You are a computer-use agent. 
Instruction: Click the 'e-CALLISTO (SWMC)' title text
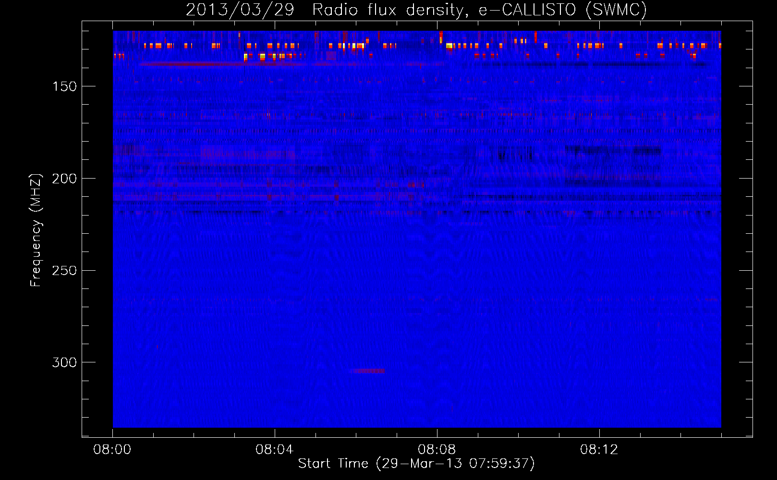click(563, 10)
